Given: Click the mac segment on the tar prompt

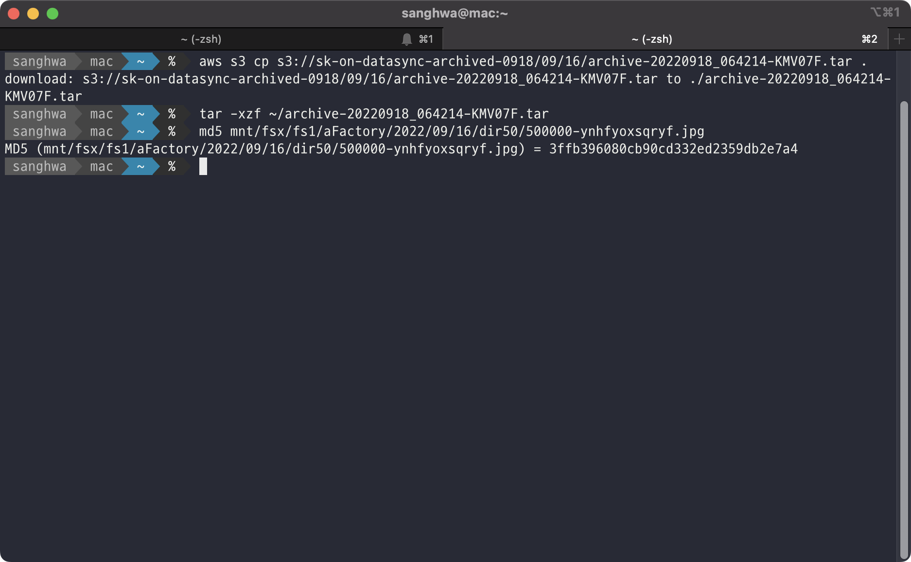Looking at the screenshot, I should tap(101, 114).
